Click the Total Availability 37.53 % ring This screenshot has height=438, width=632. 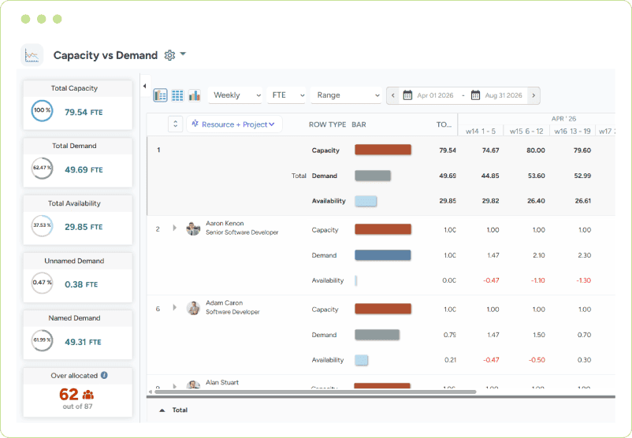coord(42,225)
